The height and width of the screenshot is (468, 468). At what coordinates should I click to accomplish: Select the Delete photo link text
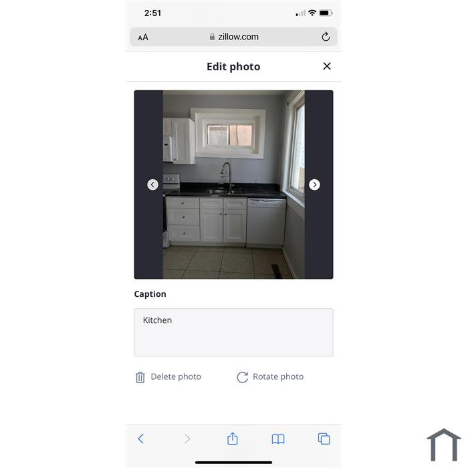coord(176,376)
